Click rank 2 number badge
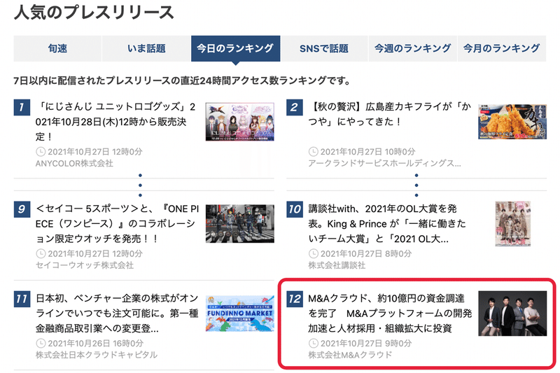560x373 pixels. pyautogui.click(x=294, y=108)
